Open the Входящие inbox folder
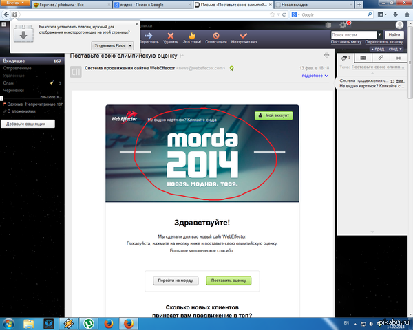Viewport: 413px width, 330px height. click(x=15, y=60)
